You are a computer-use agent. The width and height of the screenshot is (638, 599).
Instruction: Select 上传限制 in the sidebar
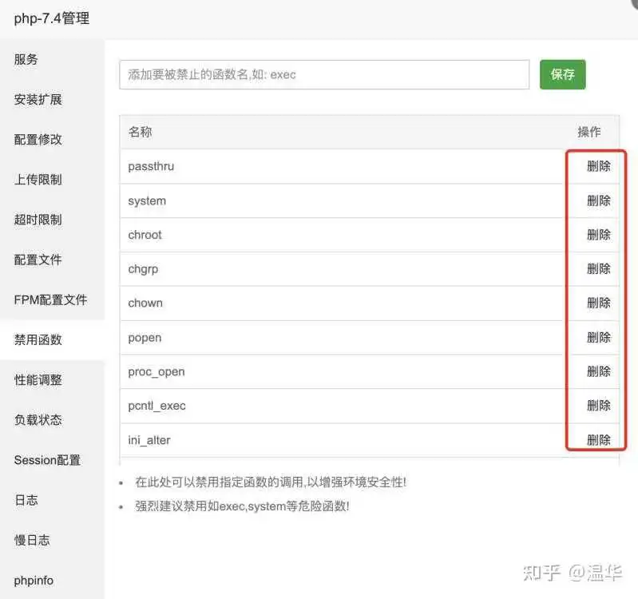click(38, 180)
